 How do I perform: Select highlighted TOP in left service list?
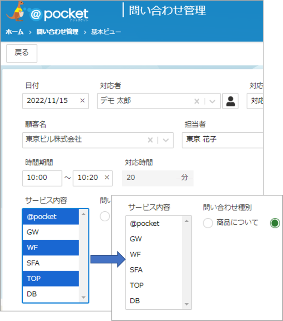click(51, 279)
